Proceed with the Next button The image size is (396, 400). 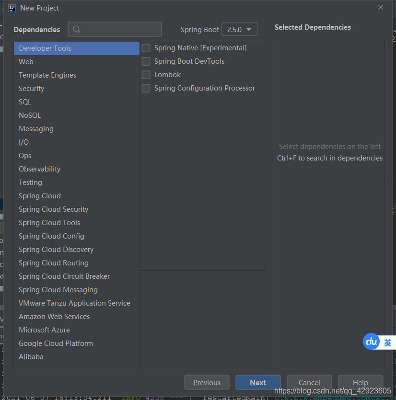[x=258, y=382]
